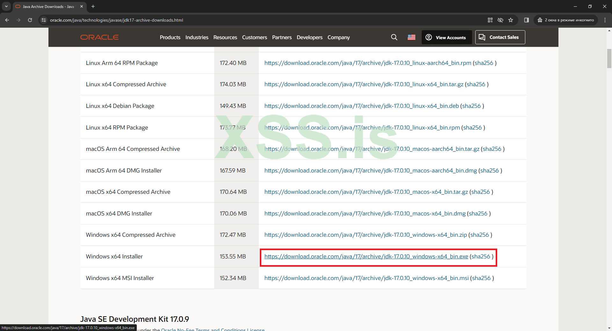Select the US flag country icon
The width and height of the screenshot is (612, 331).
[x=412, y=37]
